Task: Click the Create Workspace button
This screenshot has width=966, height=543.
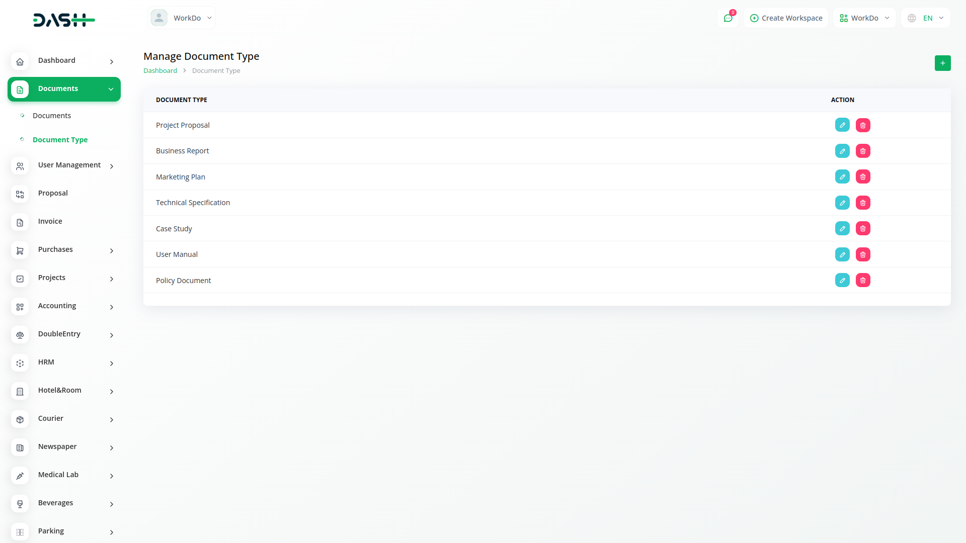Action: point(786,18)
